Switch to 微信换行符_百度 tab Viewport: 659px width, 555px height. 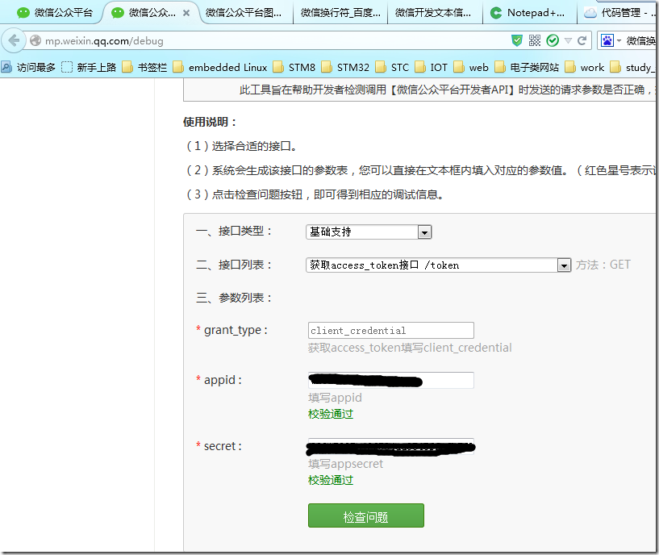pyautogui.click(x=340, y=13)
